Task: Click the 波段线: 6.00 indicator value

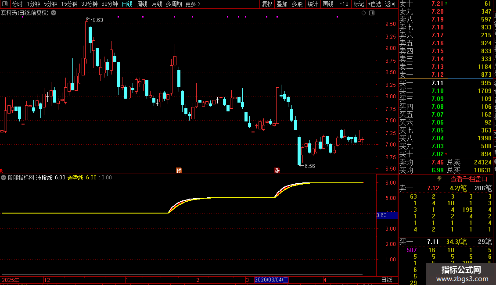Action: pos(50,178)
